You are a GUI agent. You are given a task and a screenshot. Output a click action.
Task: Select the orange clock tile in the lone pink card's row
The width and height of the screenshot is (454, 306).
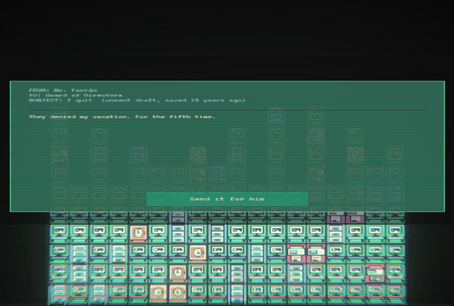coord(178,273)
